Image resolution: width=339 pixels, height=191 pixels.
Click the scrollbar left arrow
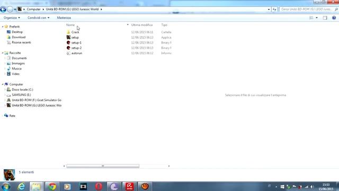tap(64, 166)
